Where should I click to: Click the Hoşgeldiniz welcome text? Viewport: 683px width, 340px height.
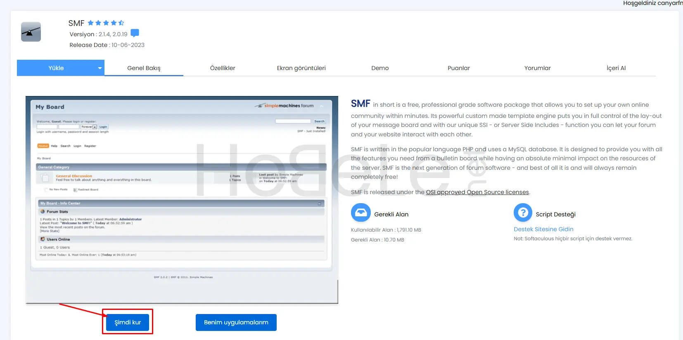point(653,3)
